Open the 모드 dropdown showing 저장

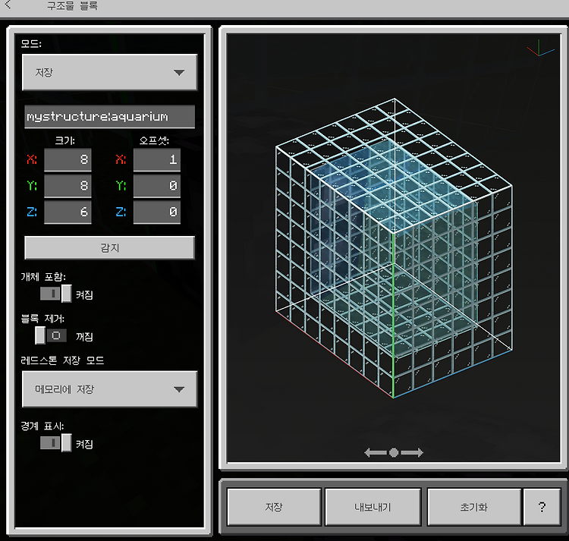click(x=109, y=72)
